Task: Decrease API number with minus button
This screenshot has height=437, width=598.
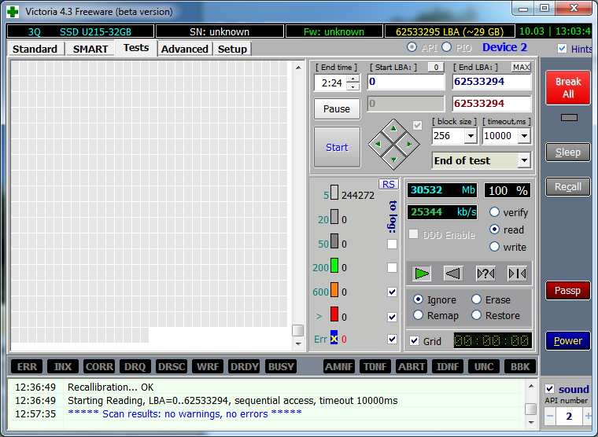Action: 549,416
